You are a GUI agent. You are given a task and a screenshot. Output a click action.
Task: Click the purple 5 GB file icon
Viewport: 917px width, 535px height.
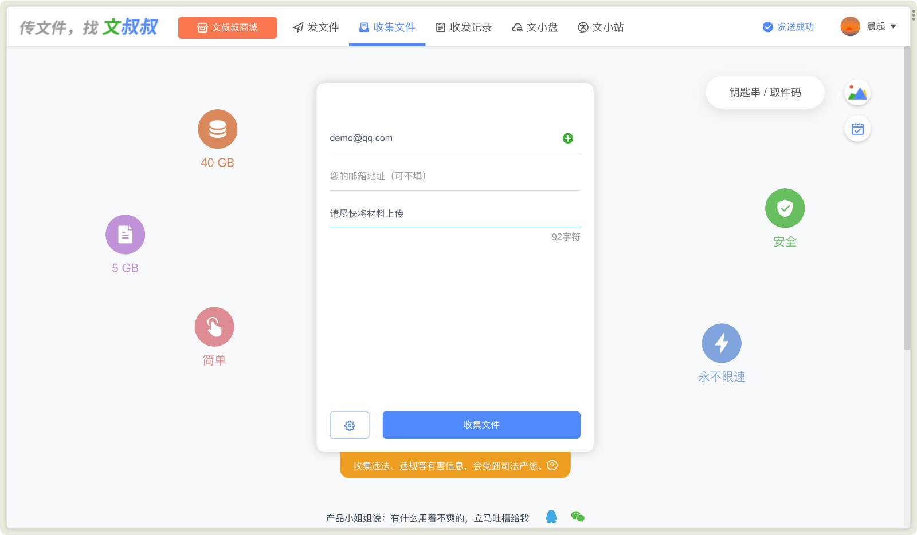click(x=125, y=235)
